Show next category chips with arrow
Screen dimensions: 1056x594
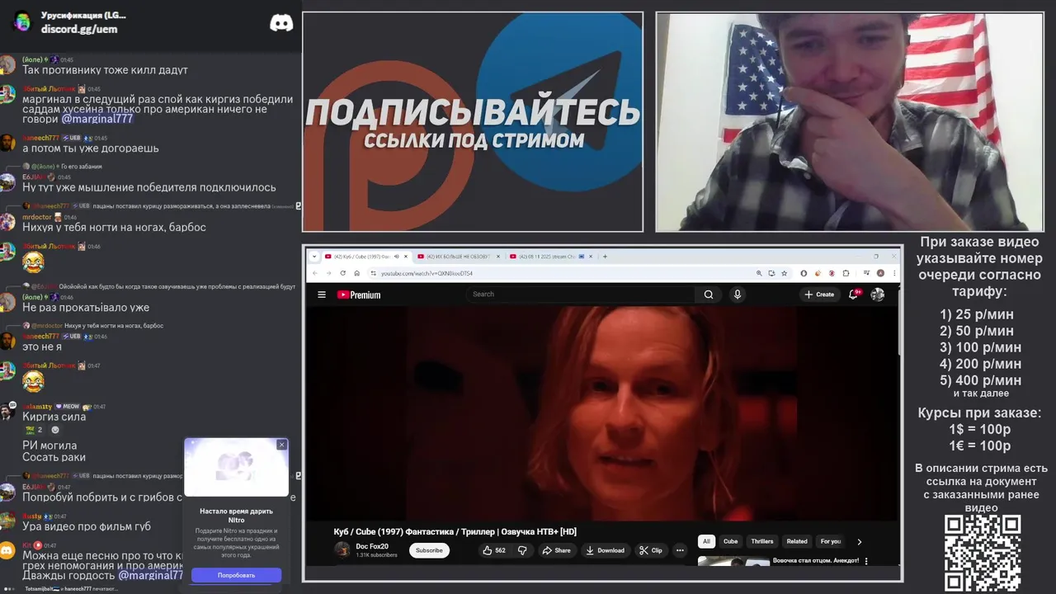pyautogui.click(x=859, y=542)
